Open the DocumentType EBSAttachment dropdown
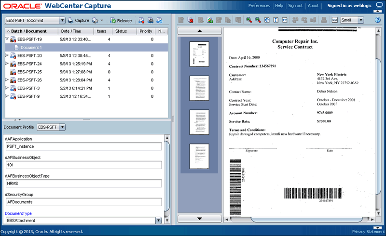 (83, 221)
